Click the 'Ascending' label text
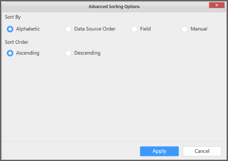 tap(28, 53)
